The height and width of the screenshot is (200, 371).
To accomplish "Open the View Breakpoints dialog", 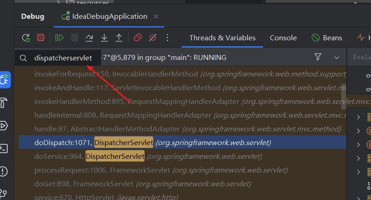I will pos(138,38).
